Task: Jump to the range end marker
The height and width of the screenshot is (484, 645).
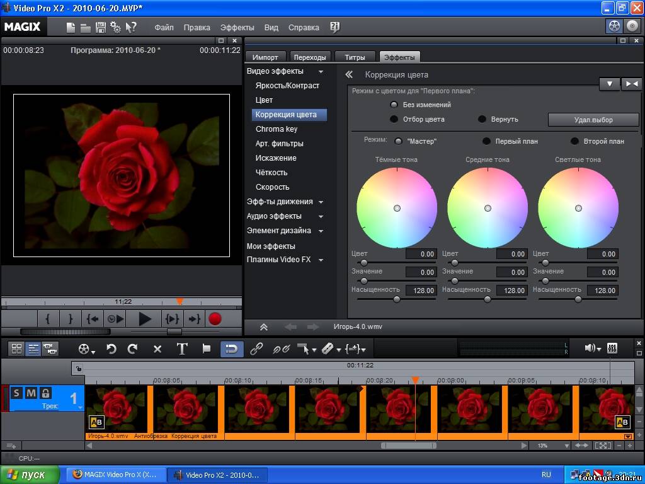Action: click(x=194, y=319)
